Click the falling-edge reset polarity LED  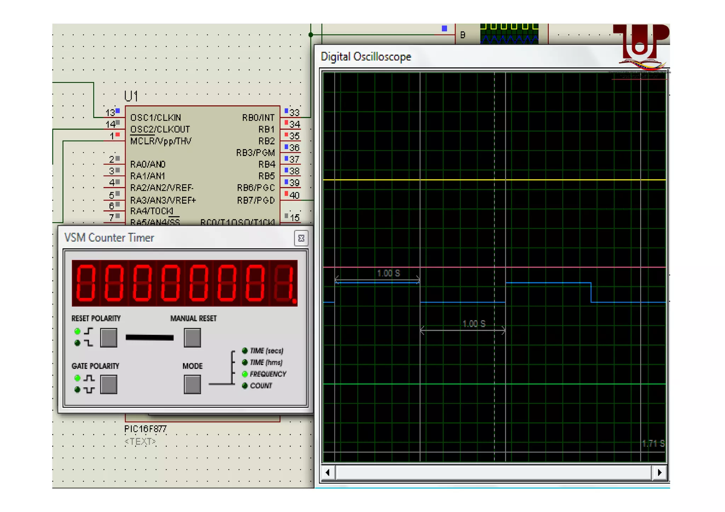tap(77, 343)
